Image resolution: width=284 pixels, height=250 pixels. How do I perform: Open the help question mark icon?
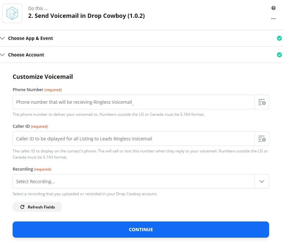point(273,8)
